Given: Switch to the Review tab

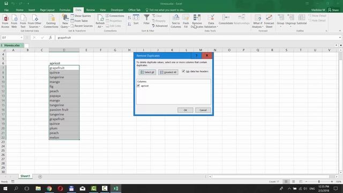Looking at the screenshot, I should click(x=91, y=10).
